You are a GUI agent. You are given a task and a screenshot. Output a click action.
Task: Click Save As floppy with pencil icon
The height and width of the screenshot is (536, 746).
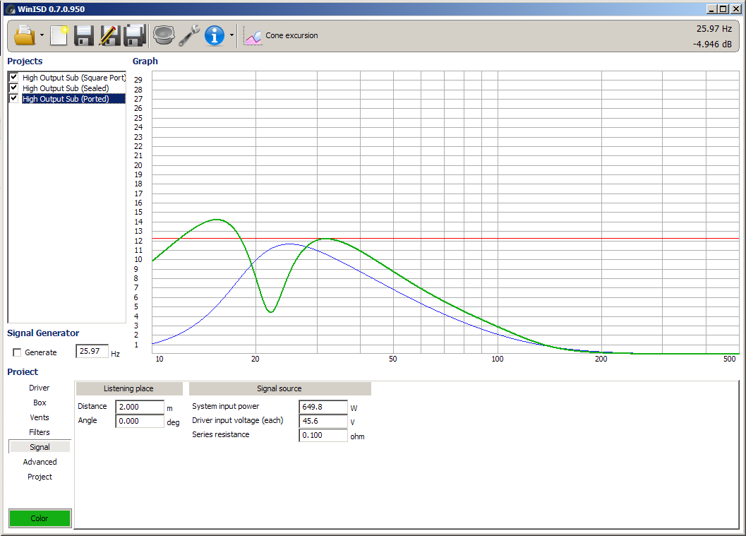109,35
